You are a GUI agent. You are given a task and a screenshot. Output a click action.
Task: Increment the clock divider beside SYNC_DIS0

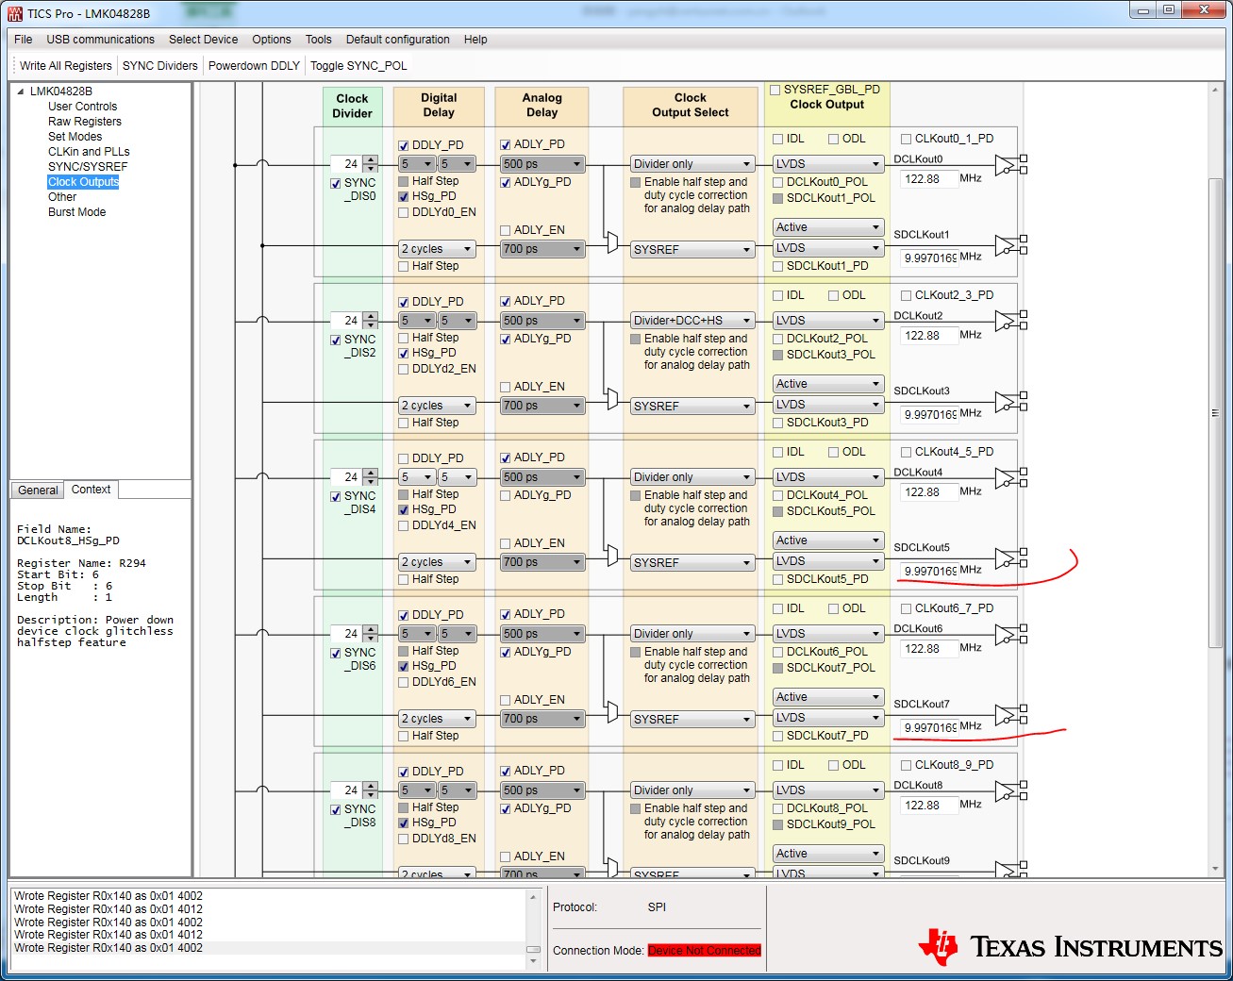coord(370,159)
